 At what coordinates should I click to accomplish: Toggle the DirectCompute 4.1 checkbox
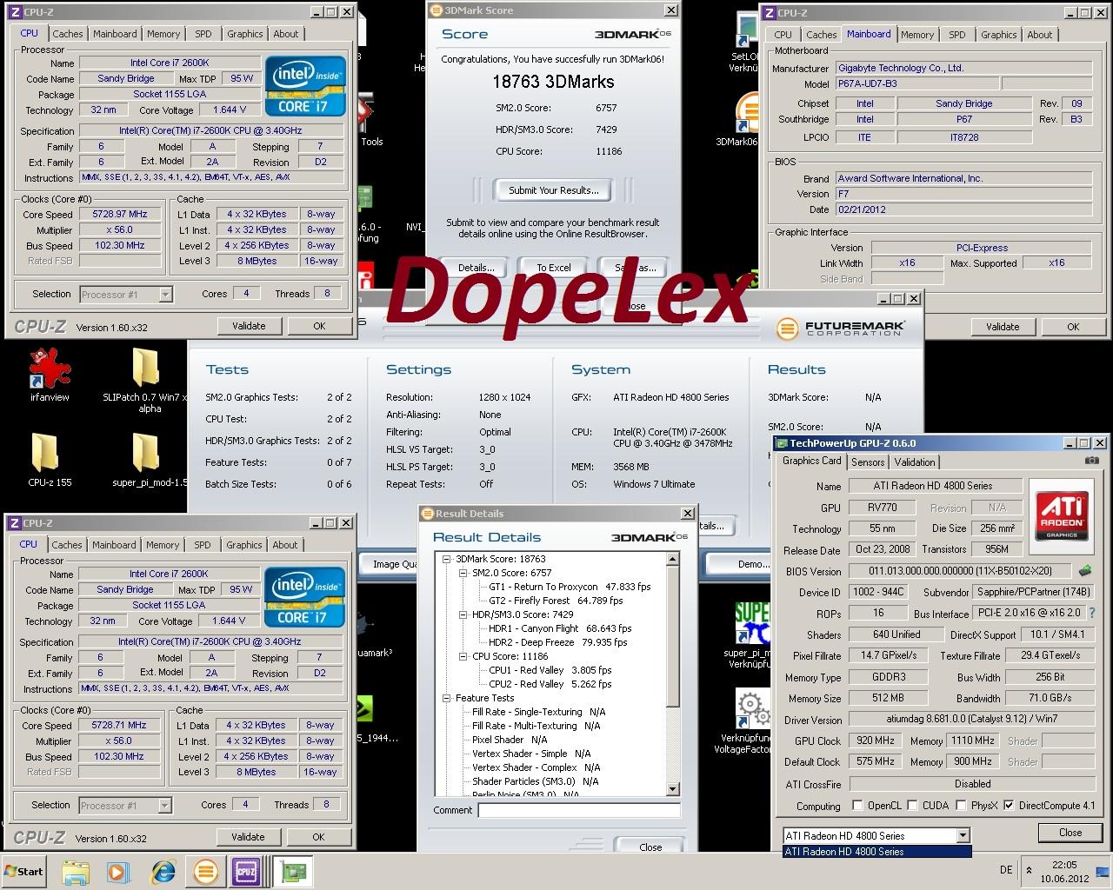pyautogui.click(x=1009, y=806)
